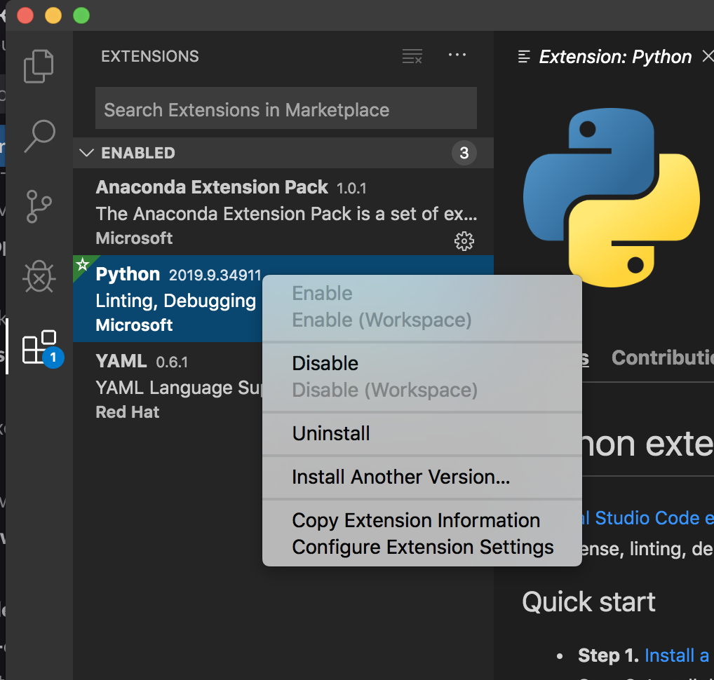Open the Explorer view in activity bar
The image size is (714, 680).
coord(39,67)
